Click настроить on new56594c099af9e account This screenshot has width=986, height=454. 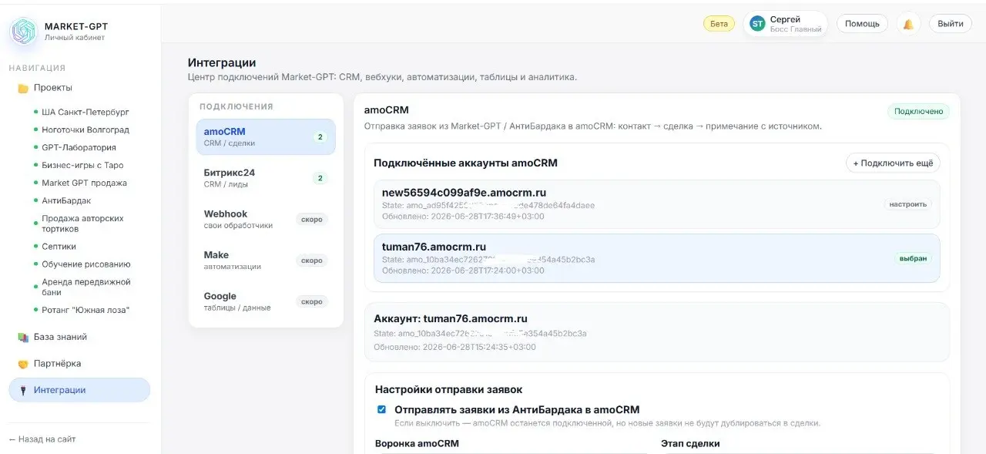(907, 204)
